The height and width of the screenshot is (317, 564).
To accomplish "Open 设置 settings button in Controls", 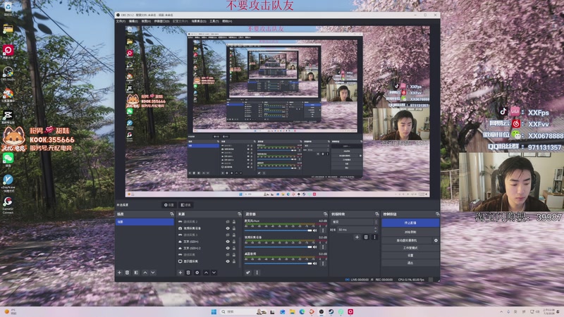I will point(410,255).
